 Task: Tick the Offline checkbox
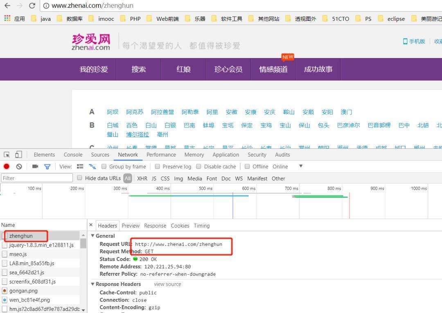point(247,166)
